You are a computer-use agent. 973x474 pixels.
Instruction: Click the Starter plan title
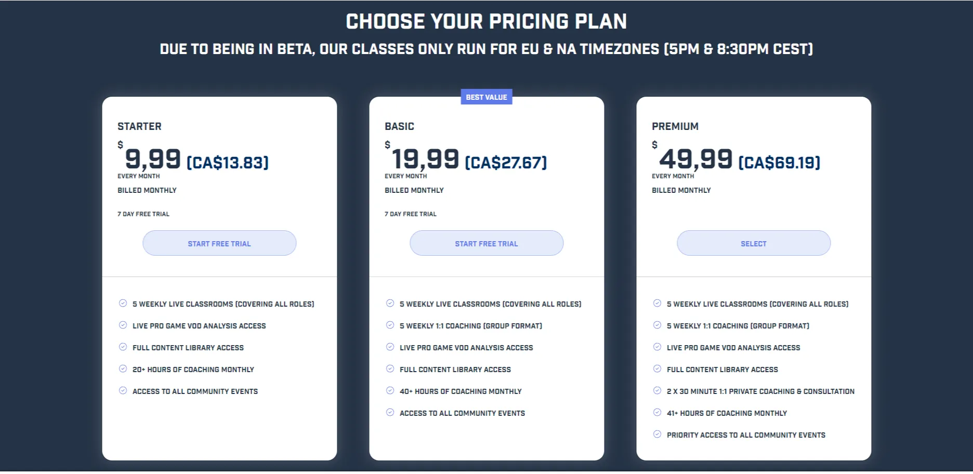tap(139, 126)
